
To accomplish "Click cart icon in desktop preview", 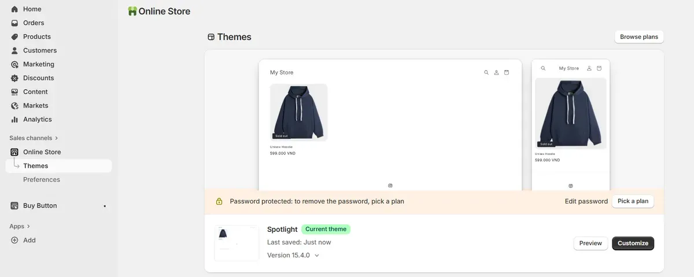I will tap(507, 72).
